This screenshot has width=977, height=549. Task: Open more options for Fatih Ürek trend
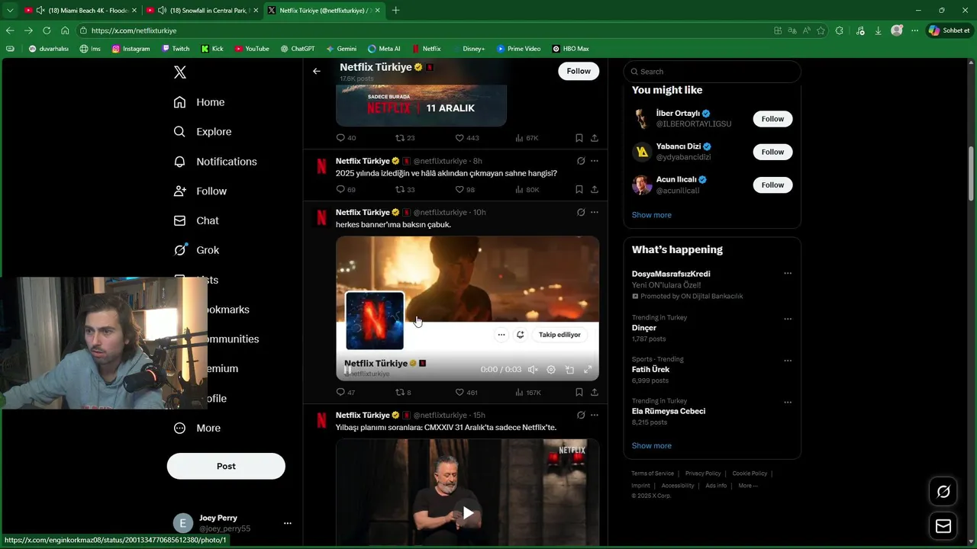[x=788, y=361]
